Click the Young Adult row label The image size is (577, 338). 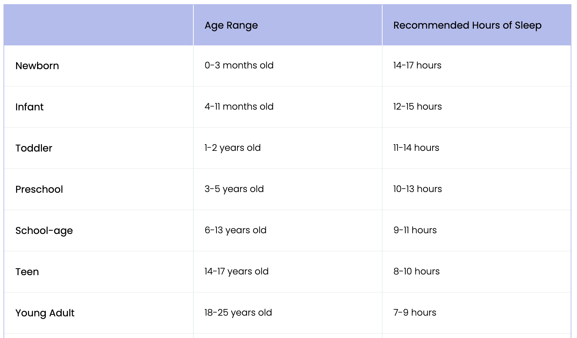click(45, 313)
